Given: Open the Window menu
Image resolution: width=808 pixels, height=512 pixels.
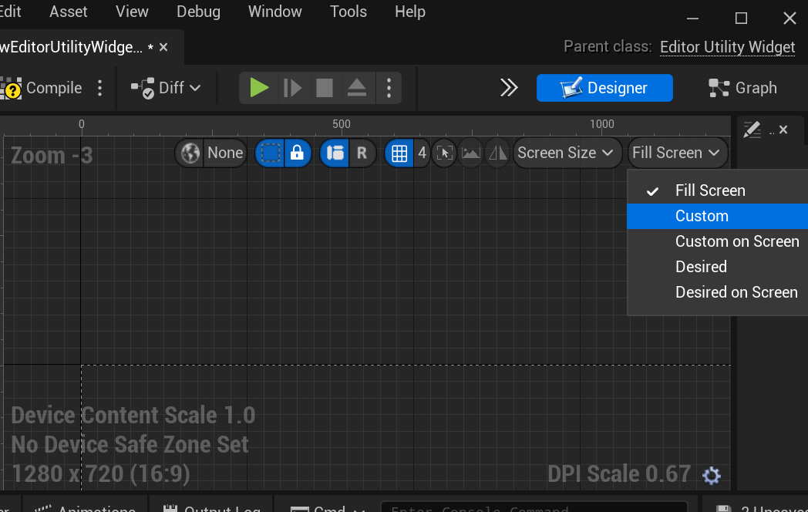Looking at the screenshot, I should pos(274,12).
